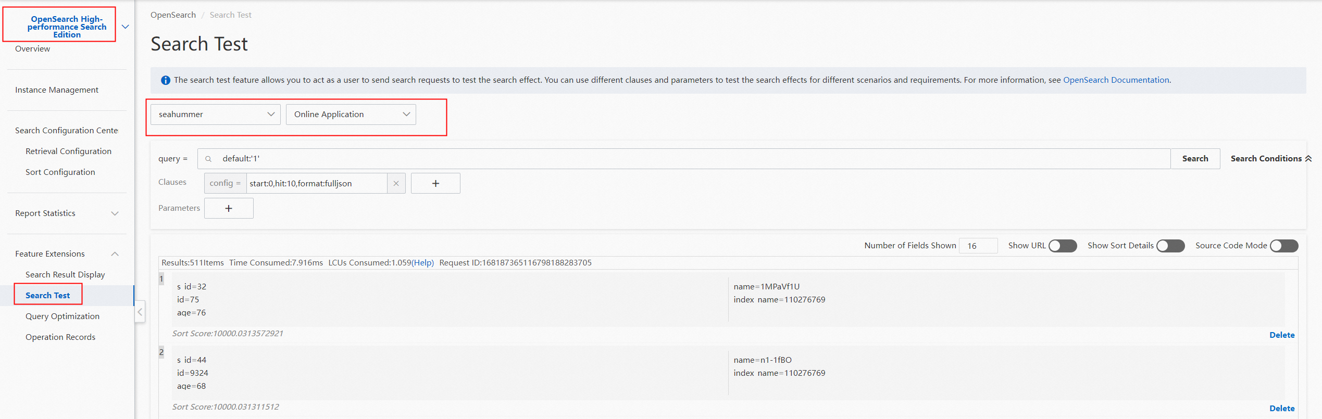The image size is (1322, 419).
Task: Open Sort Configuration
Action: 60,172
